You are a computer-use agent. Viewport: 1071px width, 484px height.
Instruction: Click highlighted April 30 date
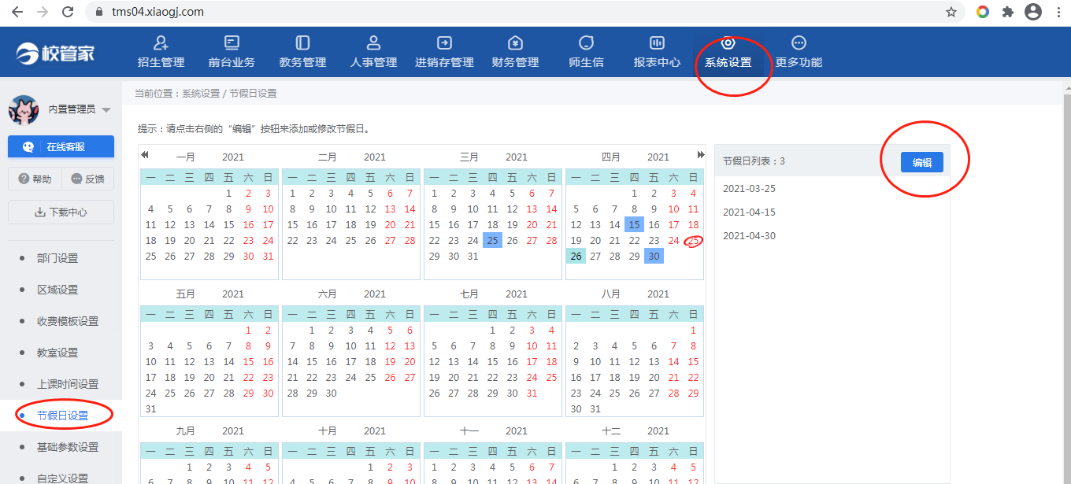(x=654, y=257)
